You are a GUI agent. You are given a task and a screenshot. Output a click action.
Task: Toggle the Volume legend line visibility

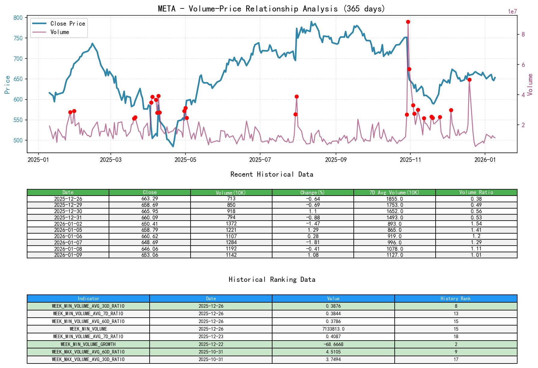(x=60, y=32)
